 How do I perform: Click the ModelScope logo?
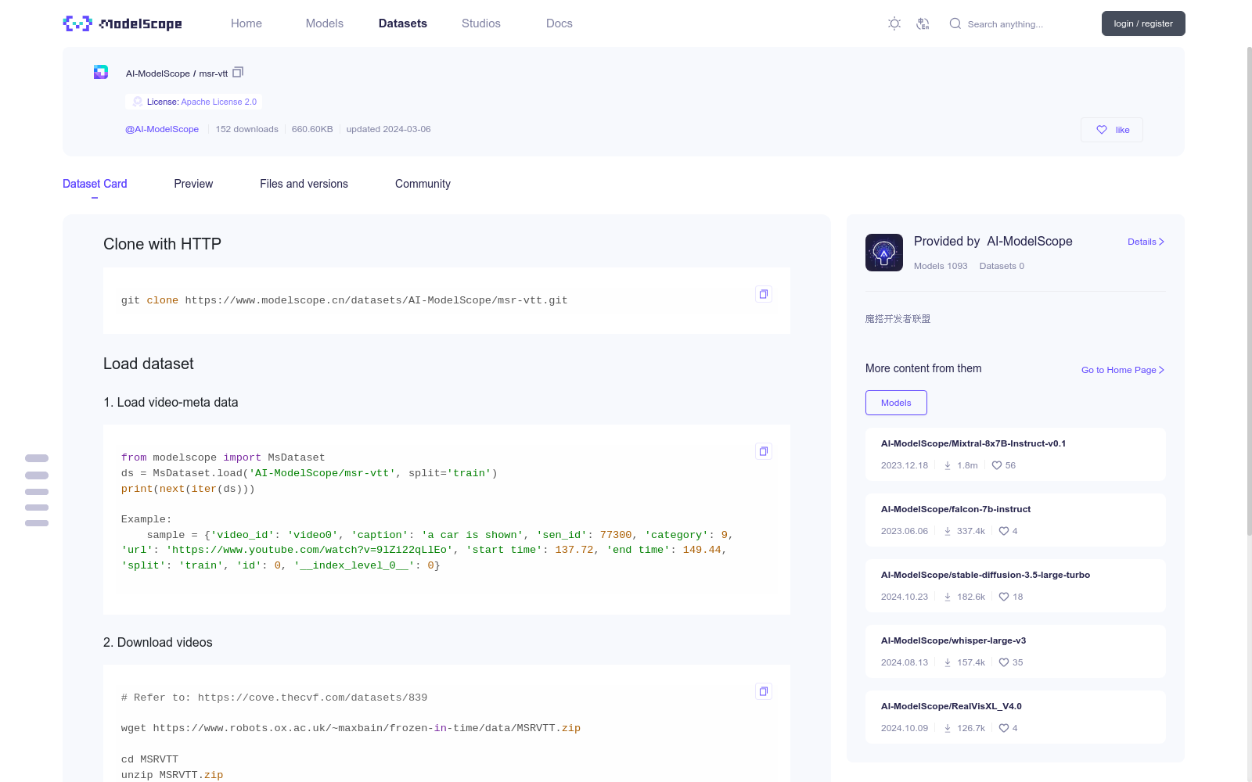click(122, 23)
